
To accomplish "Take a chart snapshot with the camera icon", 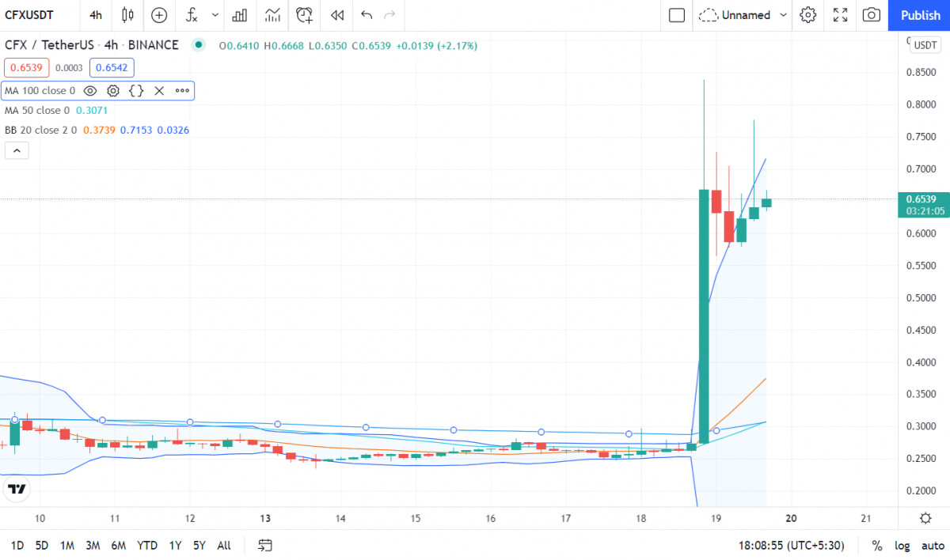I will [872, 15].
